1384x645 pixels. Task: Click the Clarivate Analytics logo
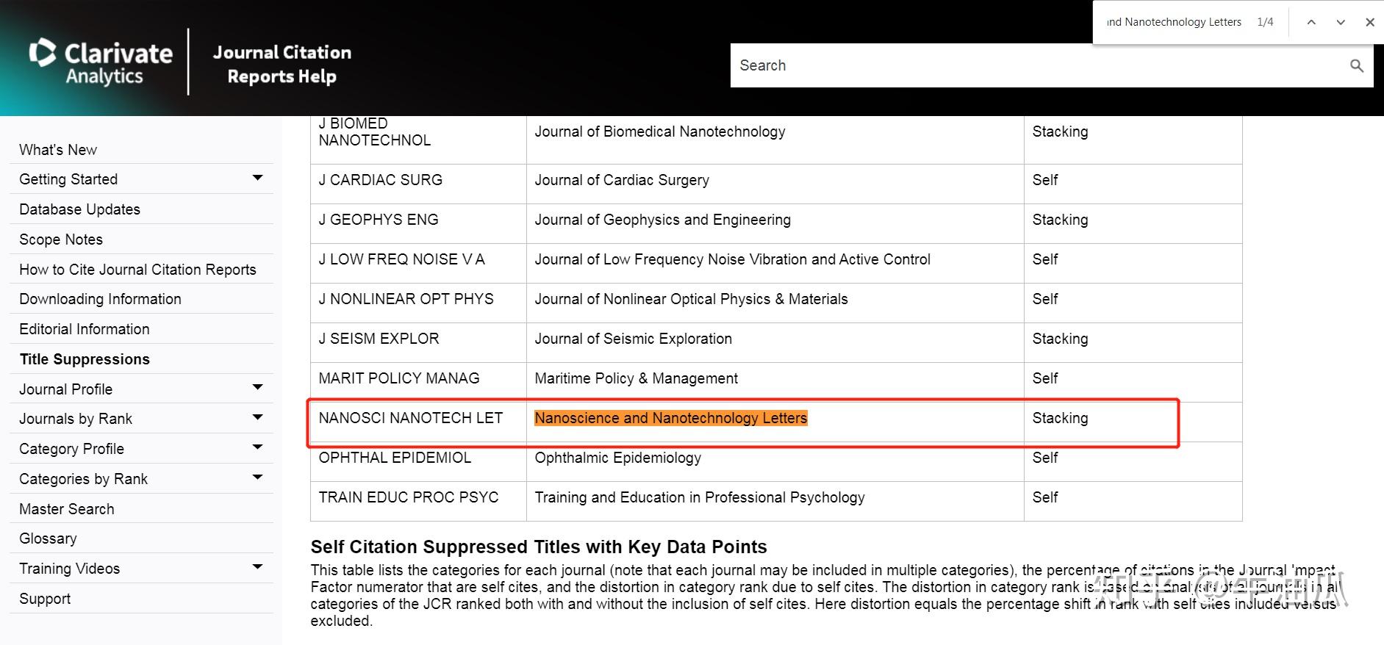(x=101, y=62)
